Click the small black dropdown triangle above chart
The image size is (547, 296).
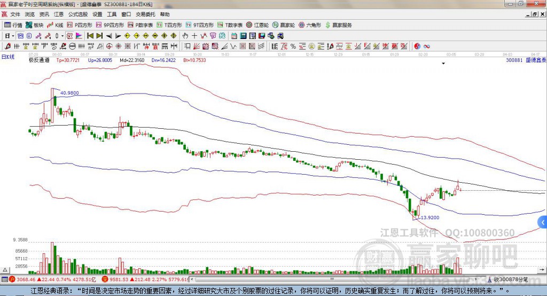click(443, 64)
